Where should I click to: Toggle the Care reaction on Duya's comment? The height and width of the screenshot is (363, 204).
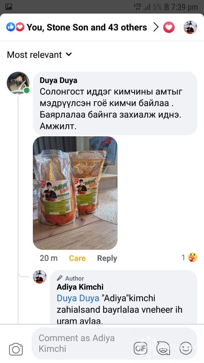pos(77,258)
